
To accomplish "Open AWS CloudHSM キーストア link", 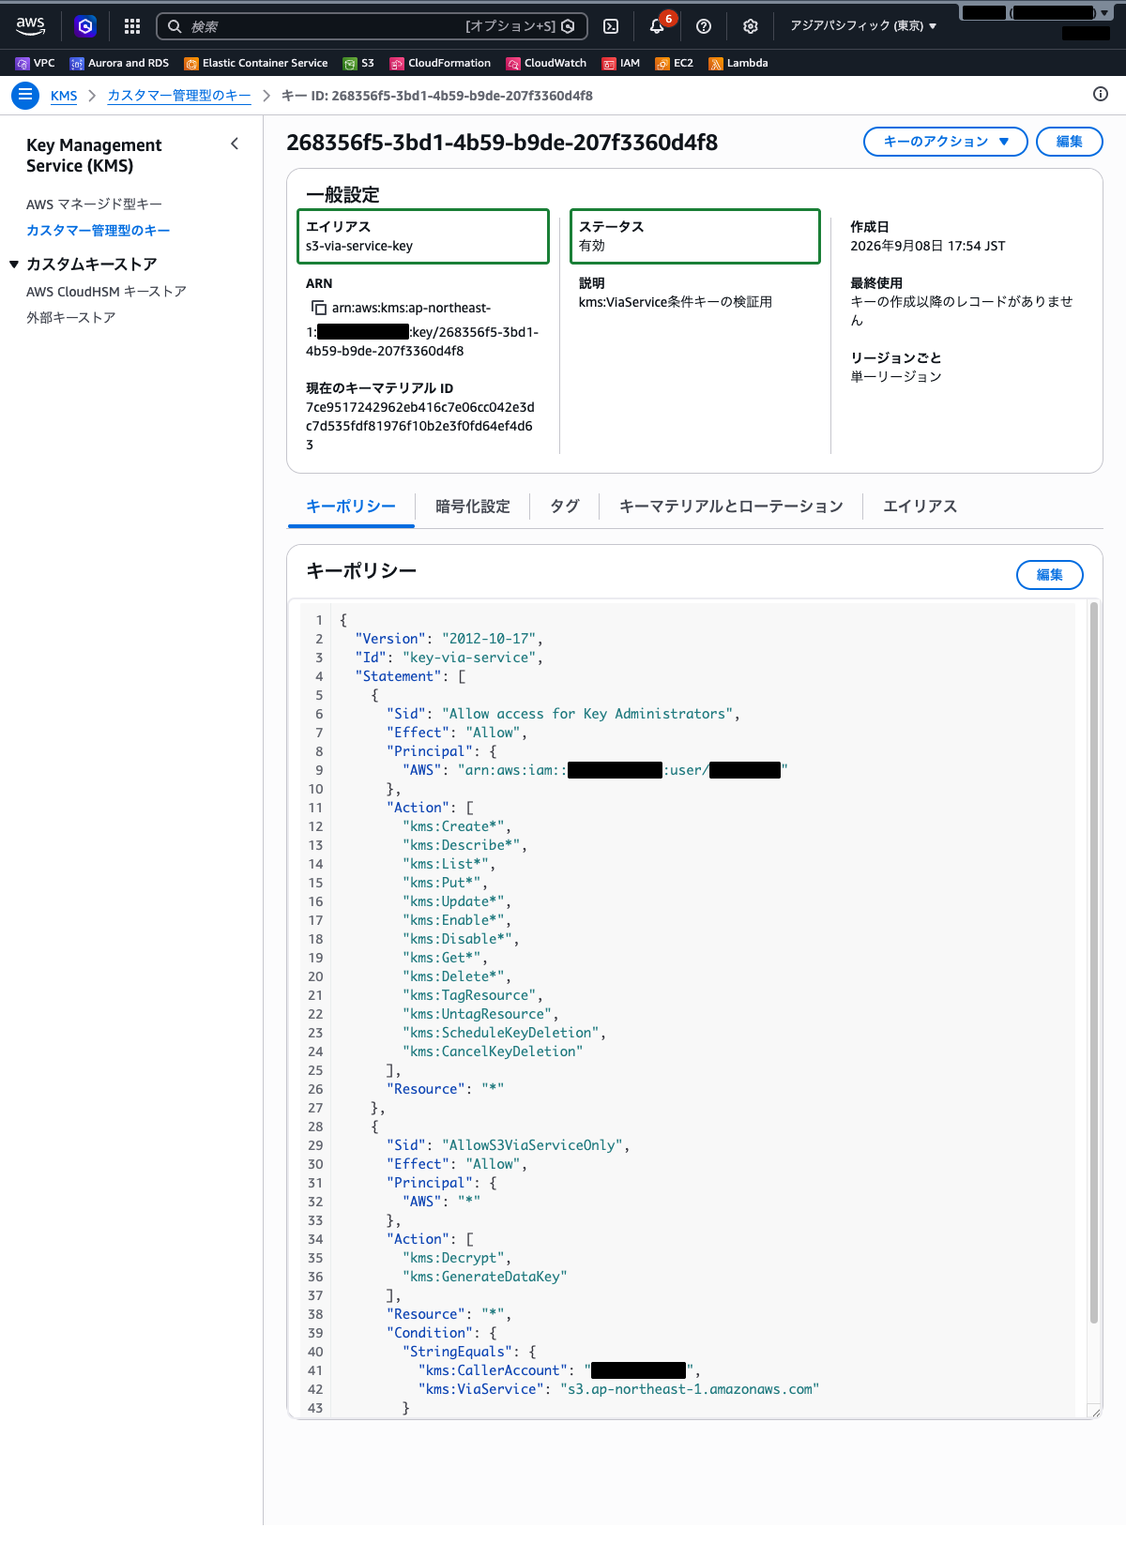I will (x=106, y=292).
